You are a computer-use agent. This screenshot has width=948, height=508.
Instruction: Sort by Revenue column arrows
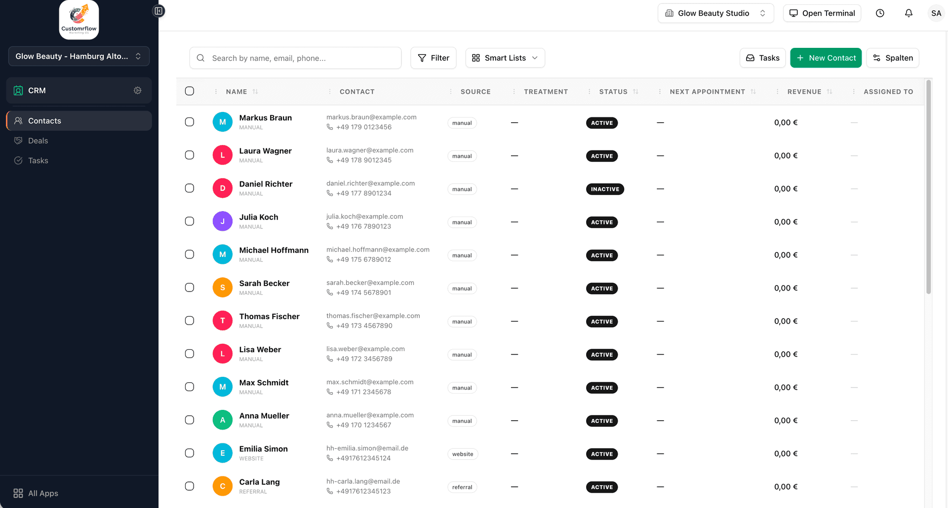click(x=829, y=92)
